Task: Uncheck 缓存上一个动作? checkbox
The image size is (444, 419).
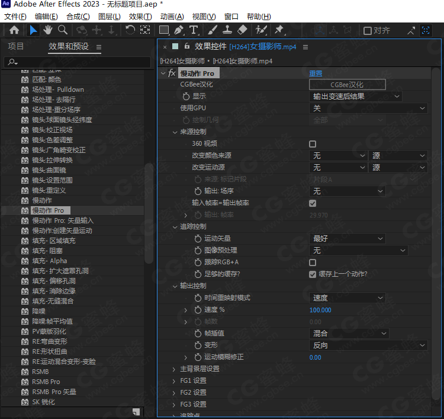Action: (x=313, y=274)
